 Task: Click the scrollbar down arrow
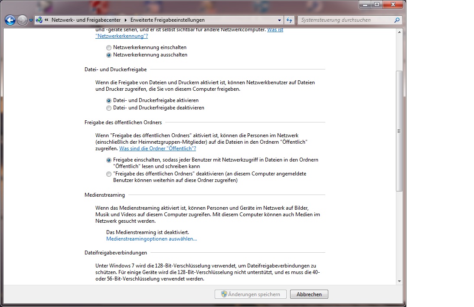point(399,281)
